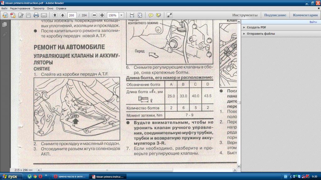Click the horizontal scrollbar thumb

pos(107,170)
